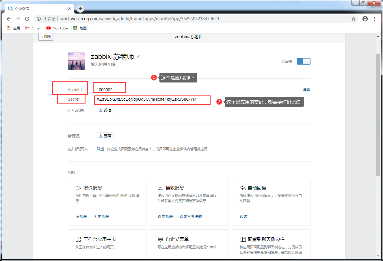Click the 苏落 tag in 管理员

click(x=105, y=136)
